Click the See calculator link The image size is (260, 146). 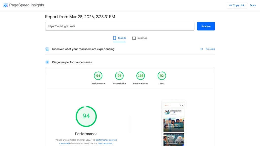105,143
